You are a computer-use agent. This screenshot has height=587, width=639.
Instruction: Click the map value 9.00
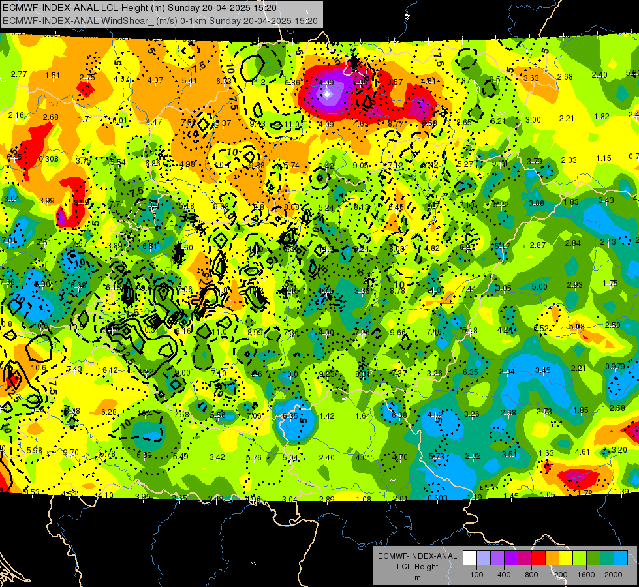tap(182, 373)
